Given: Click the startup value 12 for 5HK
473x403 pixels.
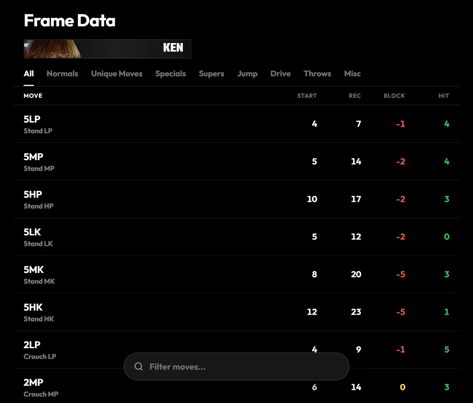Looking at the screenshot, I should point(312,312).
